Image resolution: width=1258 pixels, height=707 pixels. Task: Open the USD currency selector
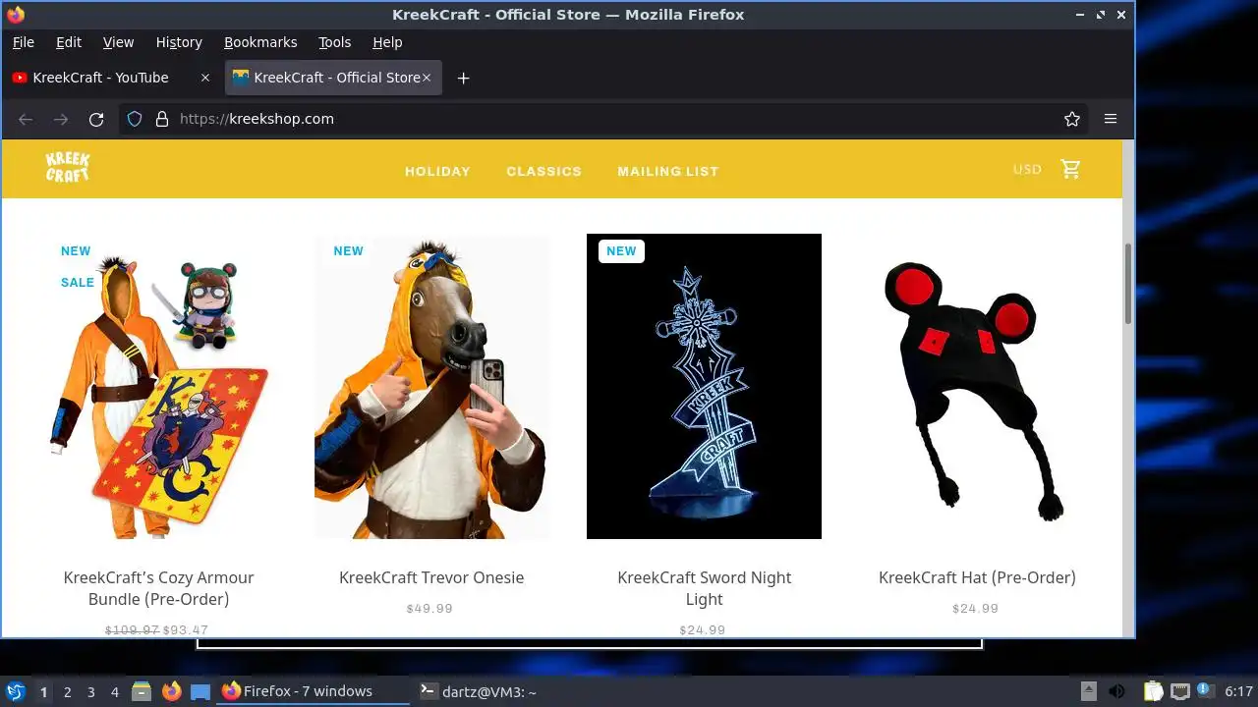click(x=1027, y=170)
